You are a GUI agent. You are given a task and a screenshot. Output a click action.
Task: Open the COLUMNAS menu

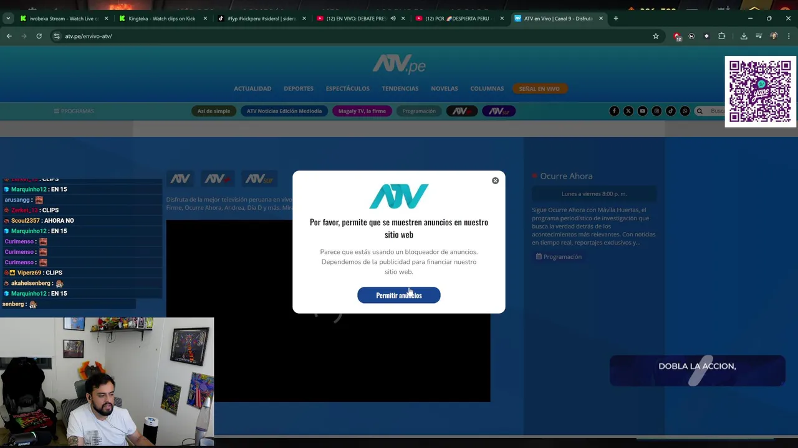tap(487, 88)
